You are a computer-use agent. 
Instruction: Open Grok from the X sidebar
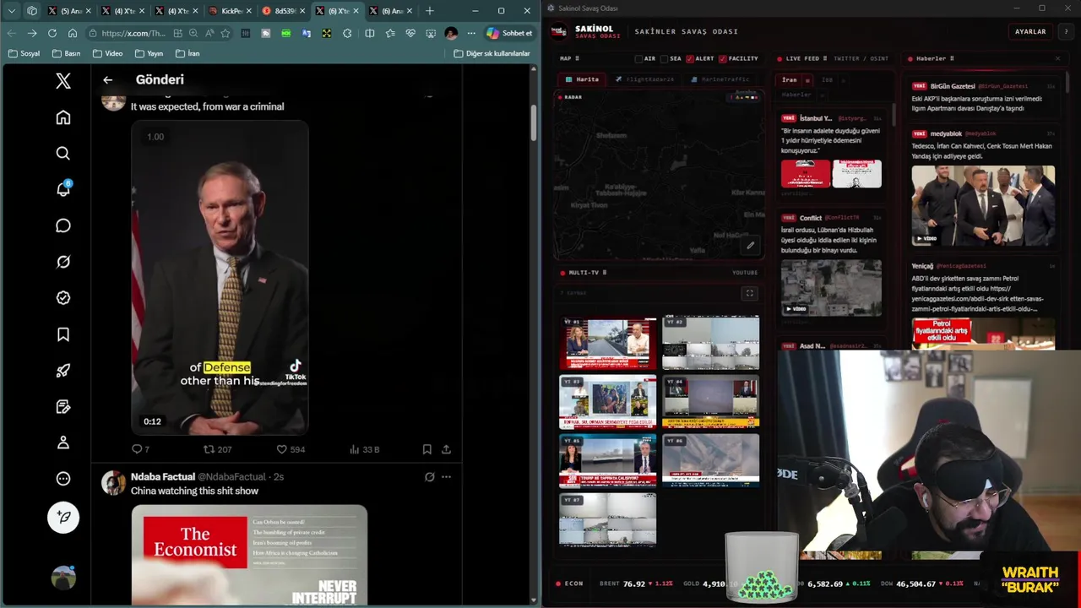(x=63, y=262)
